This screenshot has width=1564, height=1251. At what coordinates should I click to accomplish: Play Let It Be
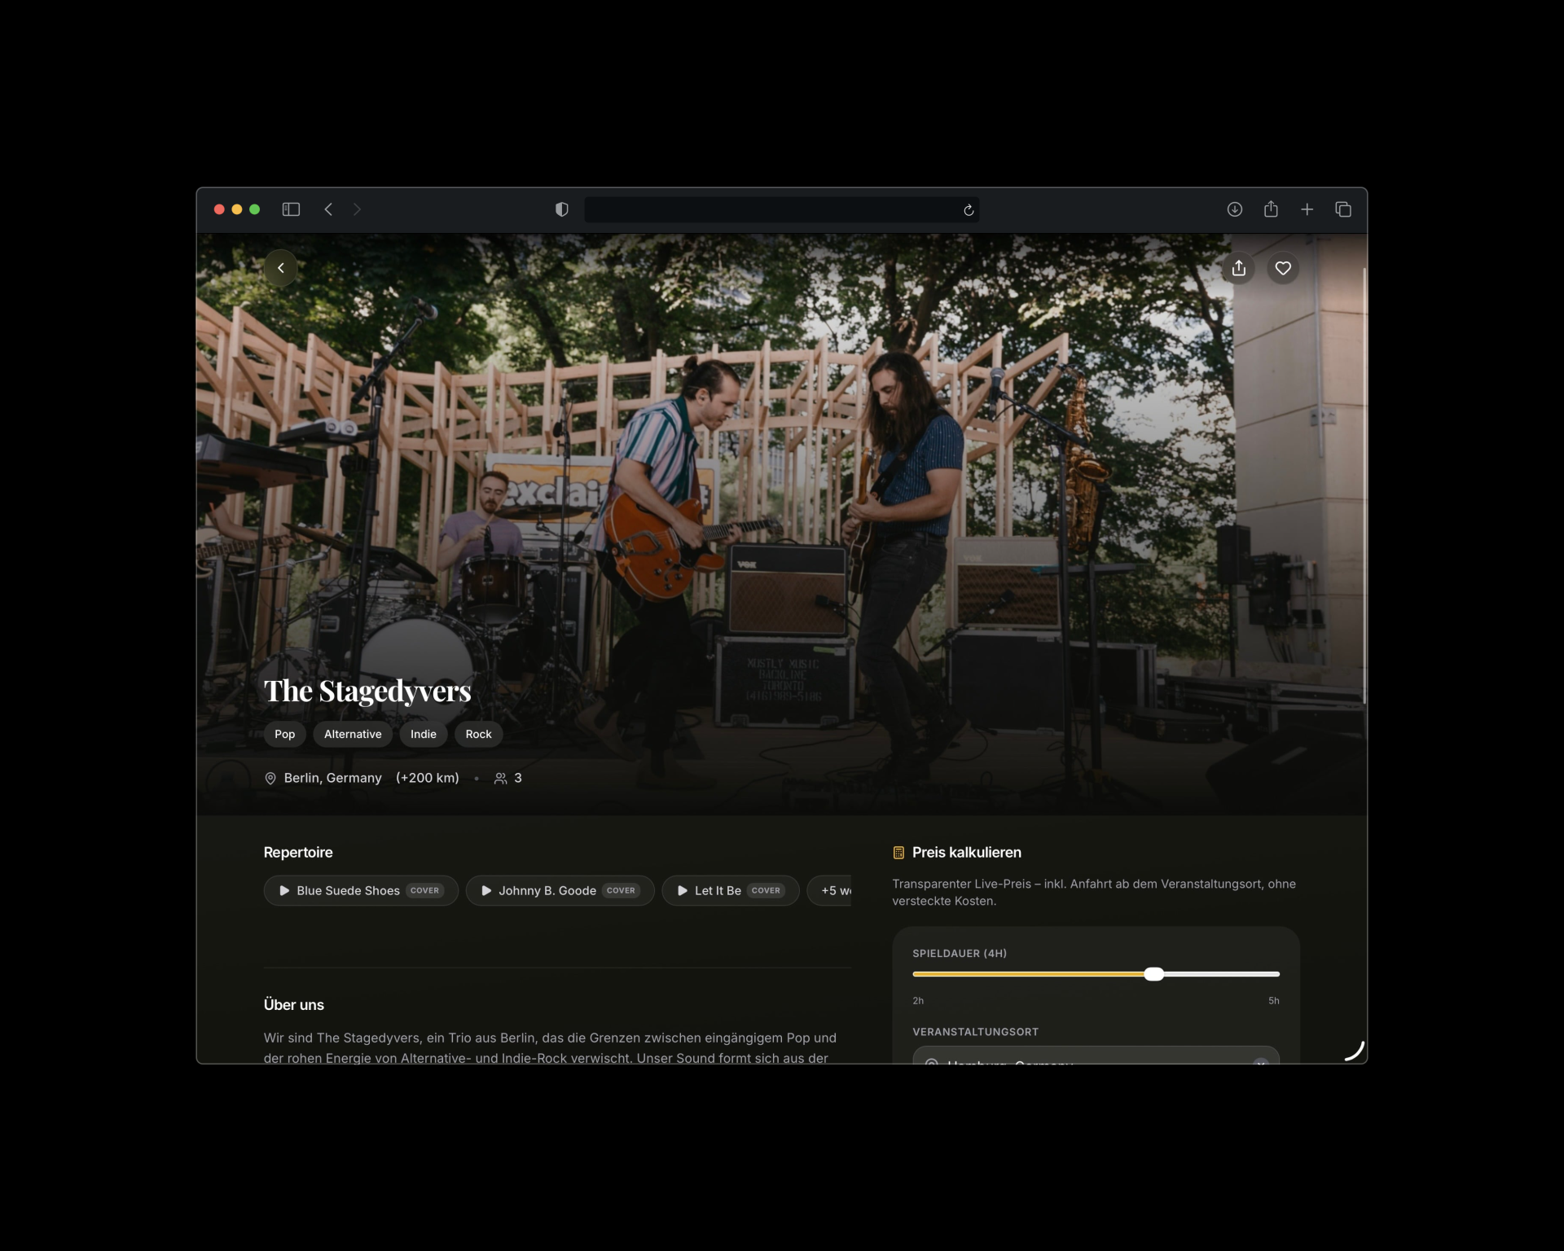730,890
